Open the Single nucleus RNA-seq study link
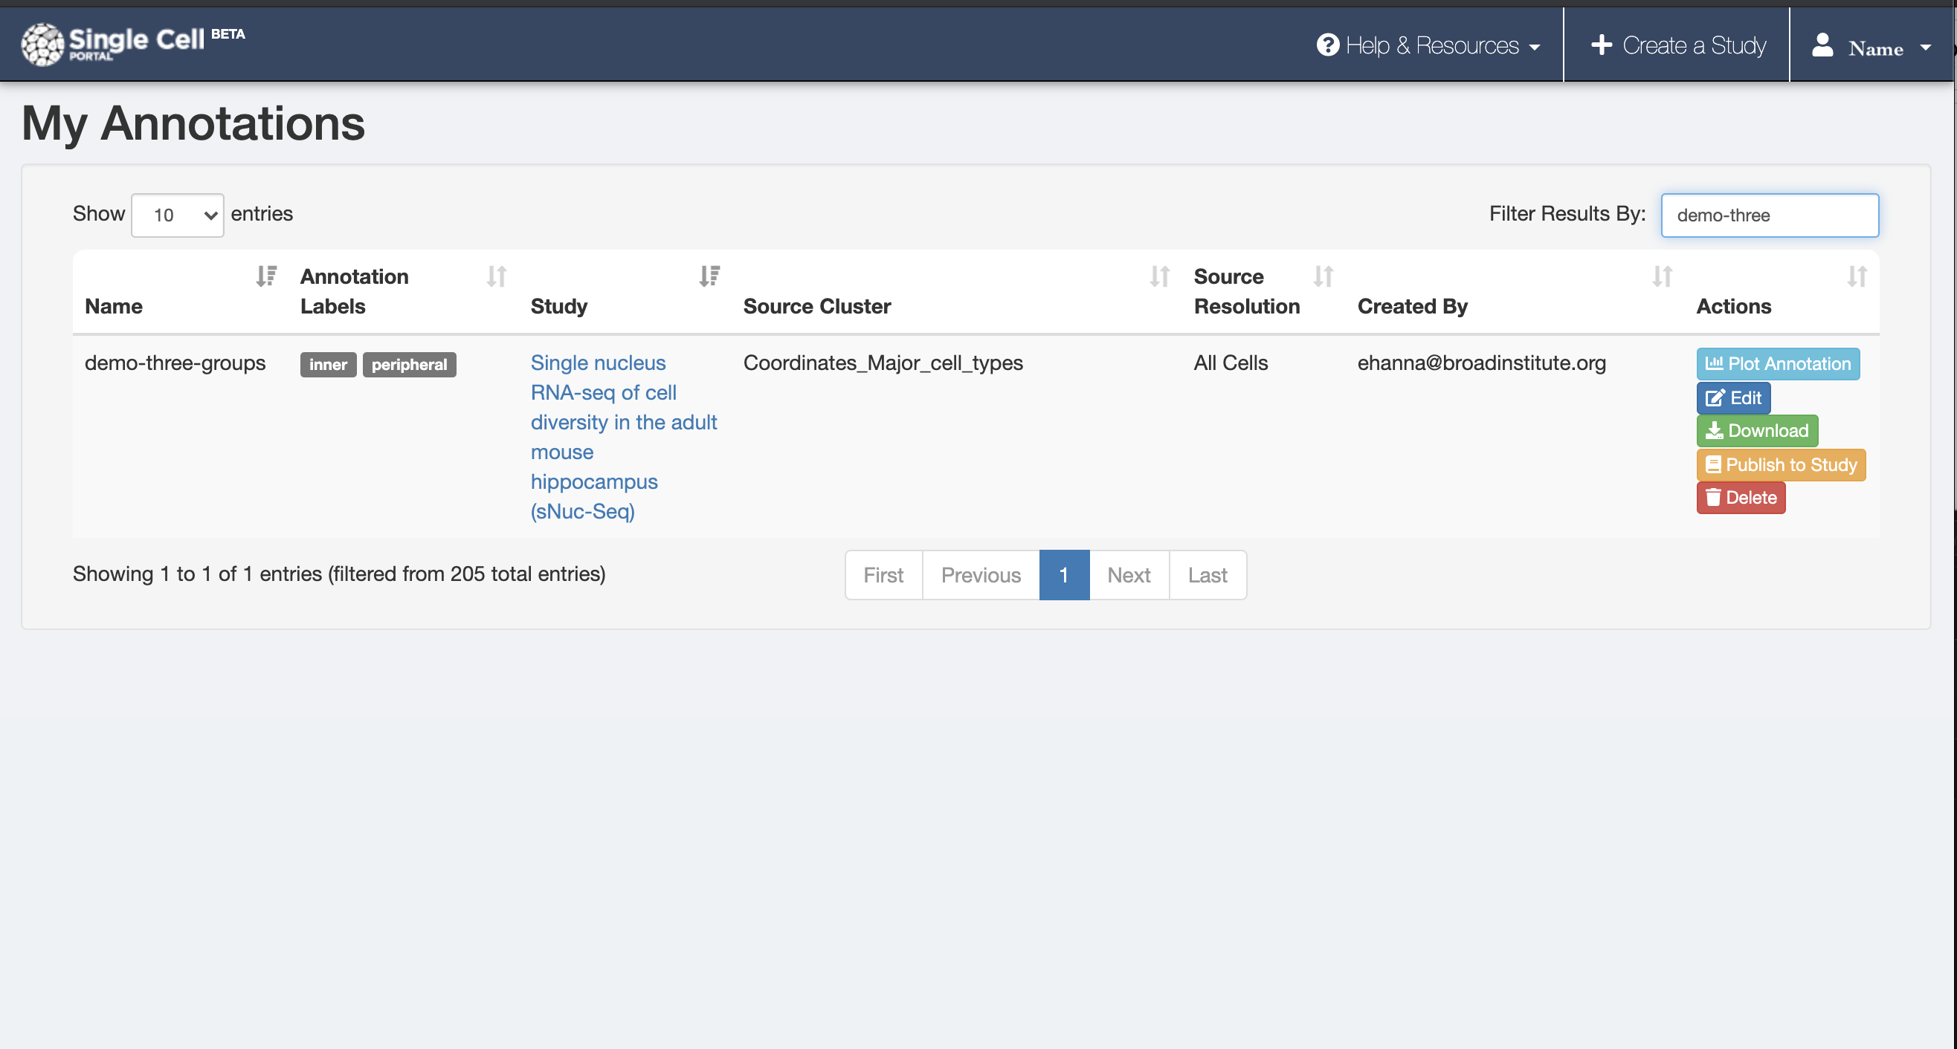This screenshot has width=1957, height=1049. (x=623, y=422)
